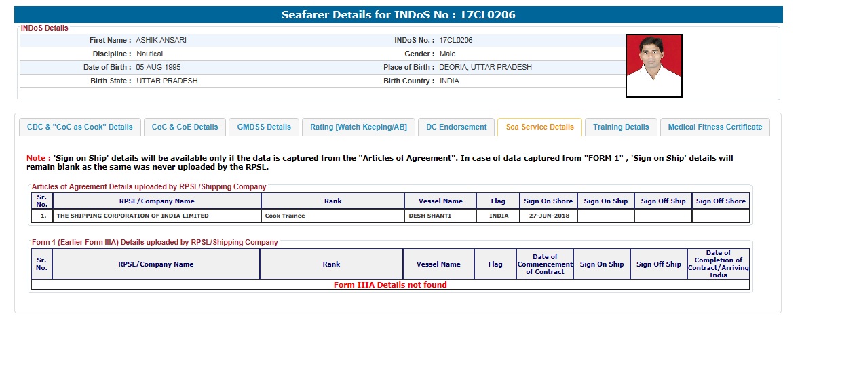The image size is (859, 373).
Task: Click the First Name value ASHIK ANSARI
Action: click(161, 40)
